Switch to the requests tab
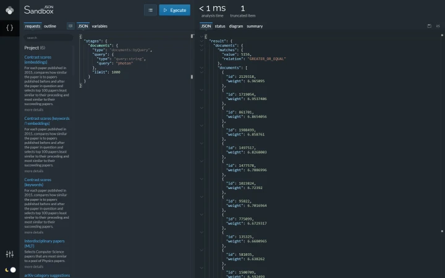445x278 pixels. coord(33,26)
